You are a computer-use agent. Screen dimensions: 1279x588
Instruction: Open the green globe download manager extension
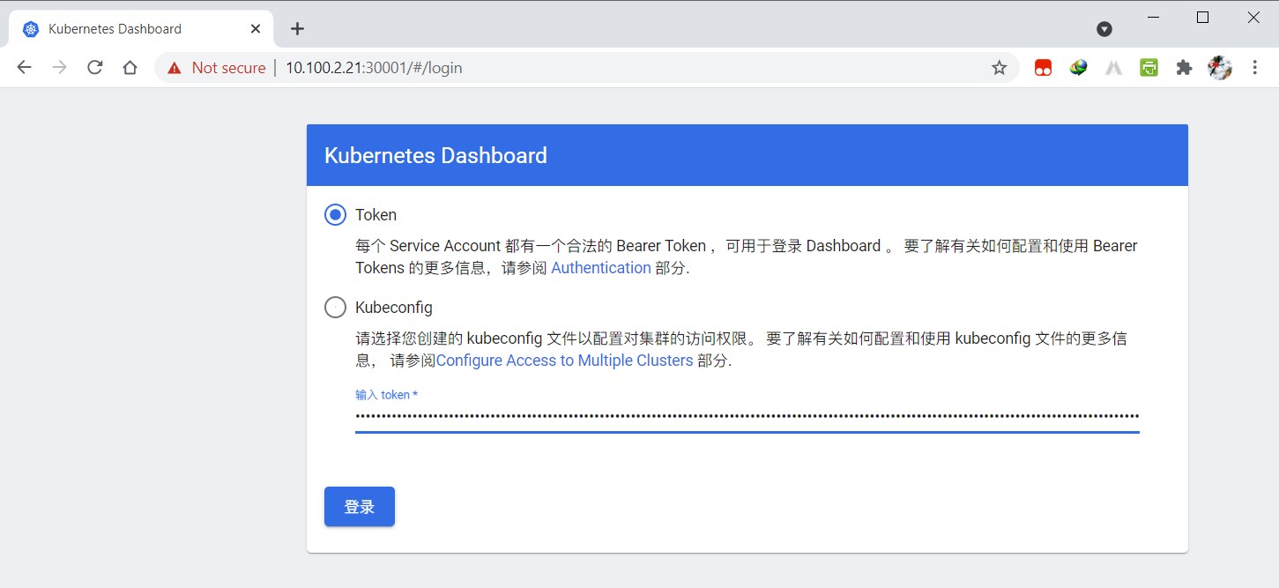pos(1078,68)
